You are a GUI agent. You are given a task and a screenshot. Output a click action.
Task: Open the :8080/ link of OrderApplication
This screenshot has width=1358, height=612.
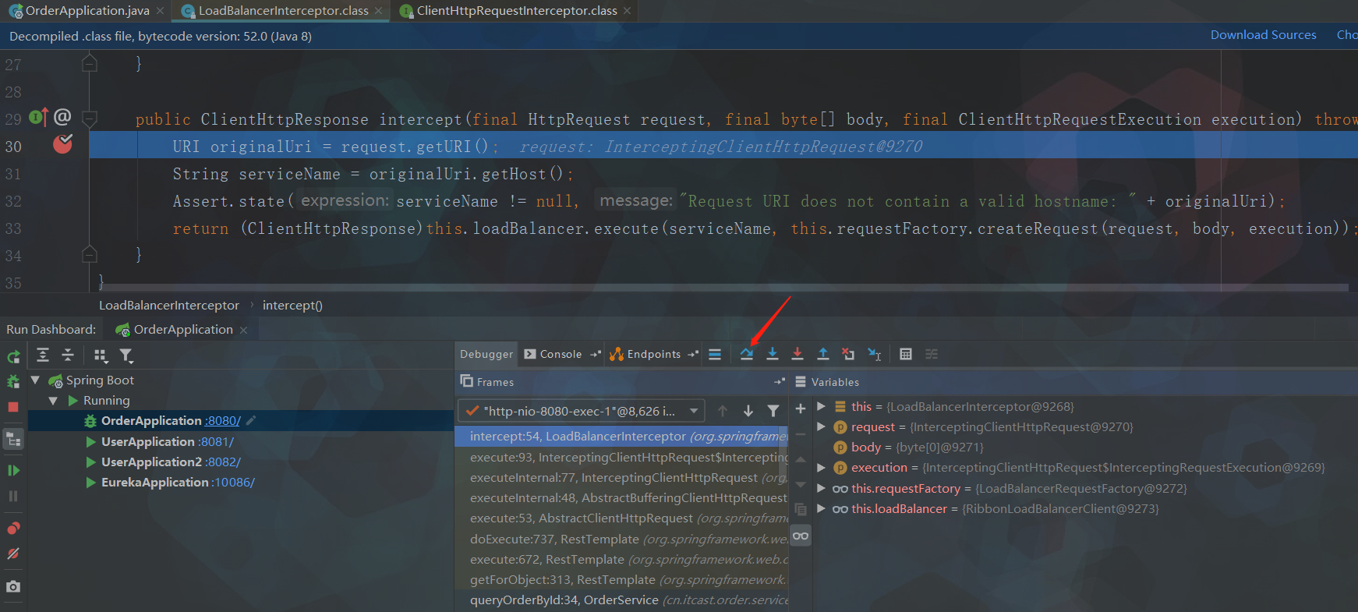223,421
